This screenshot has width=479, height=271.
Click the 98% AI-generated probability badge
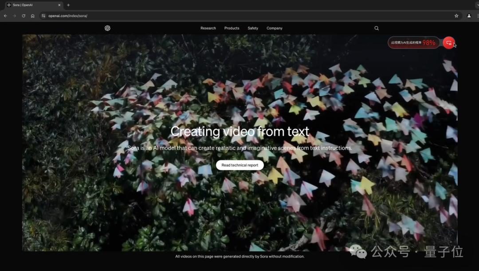coord(413,43)
